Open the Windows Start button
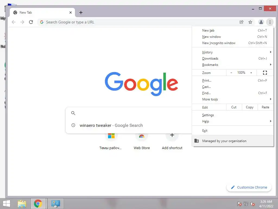 pyautogui.click(x=7, y=204)
